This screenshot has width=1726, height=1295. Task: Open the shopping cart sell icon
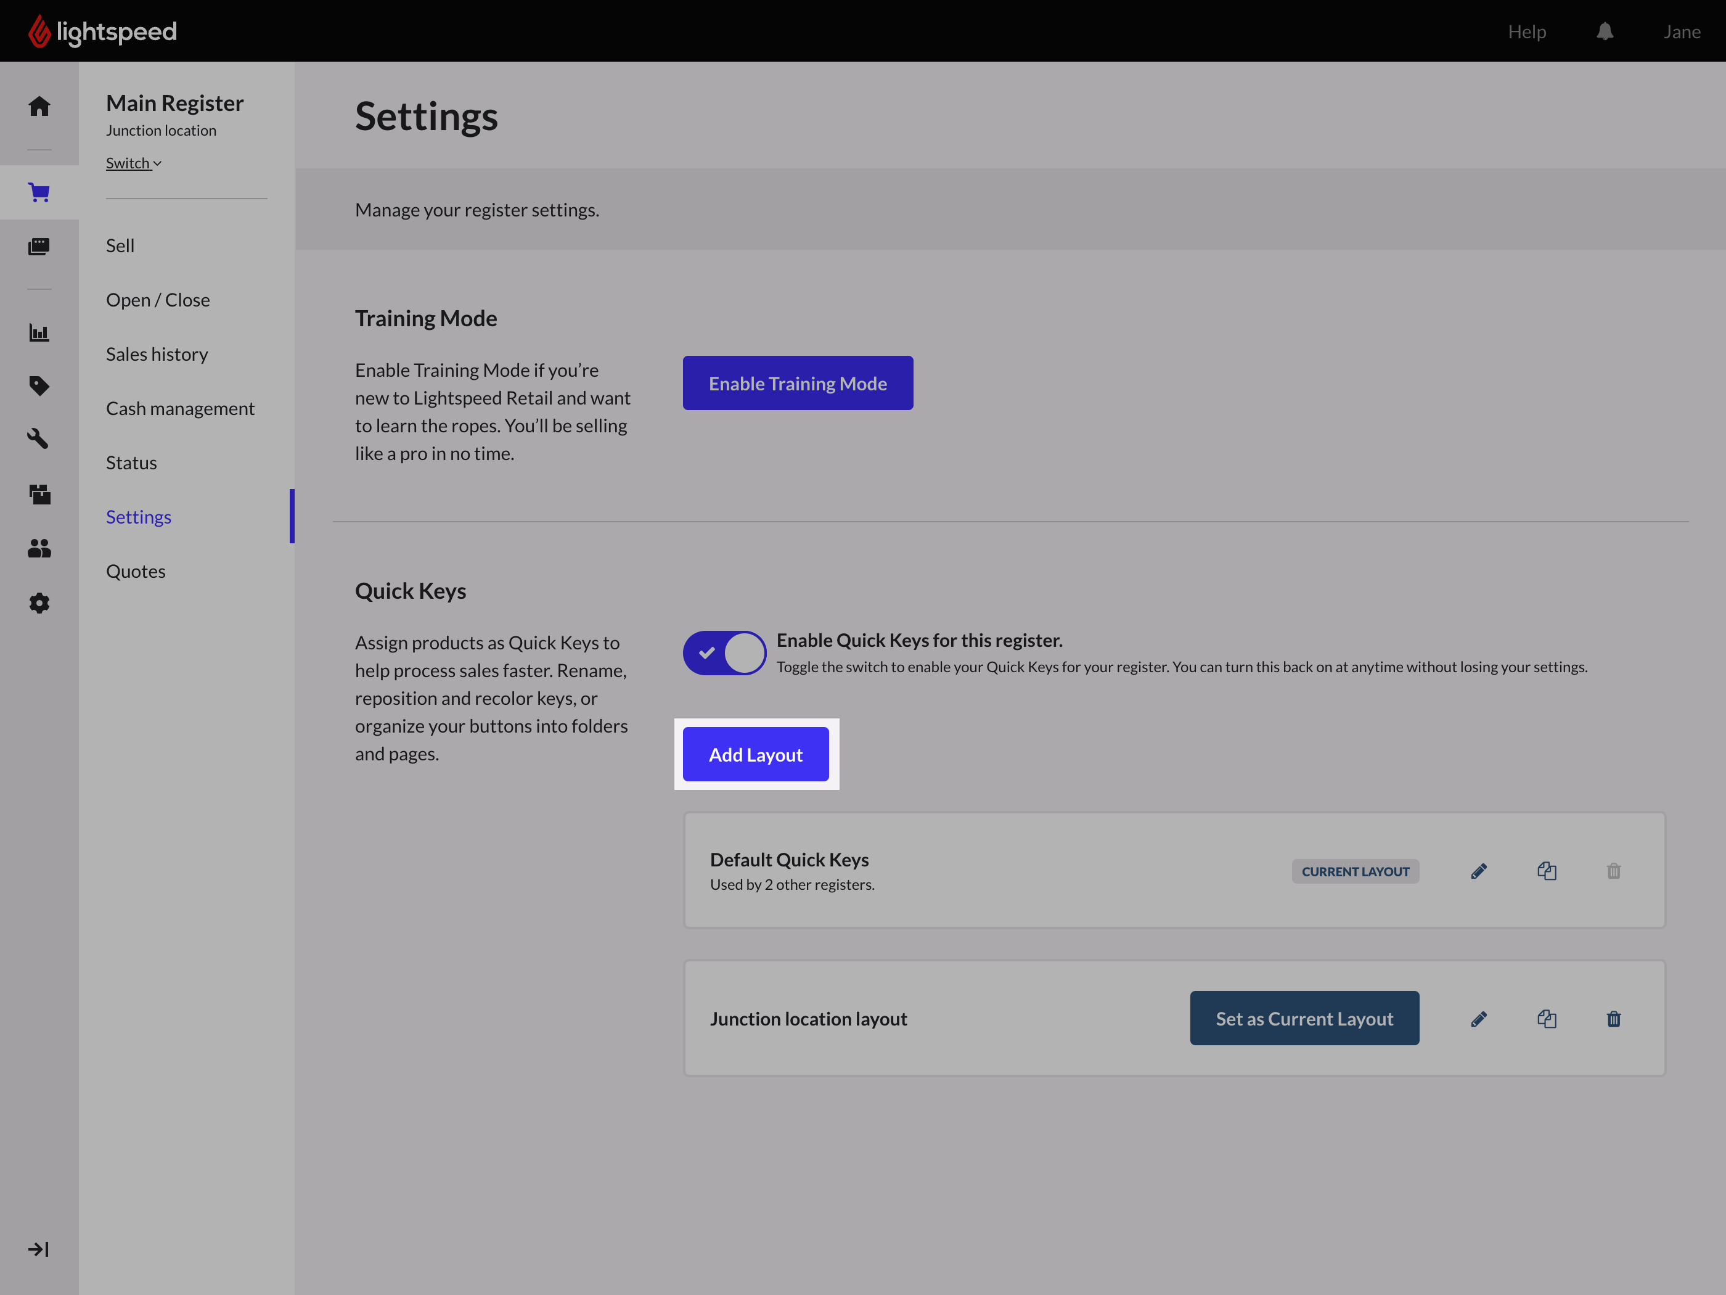pos(39,192)
